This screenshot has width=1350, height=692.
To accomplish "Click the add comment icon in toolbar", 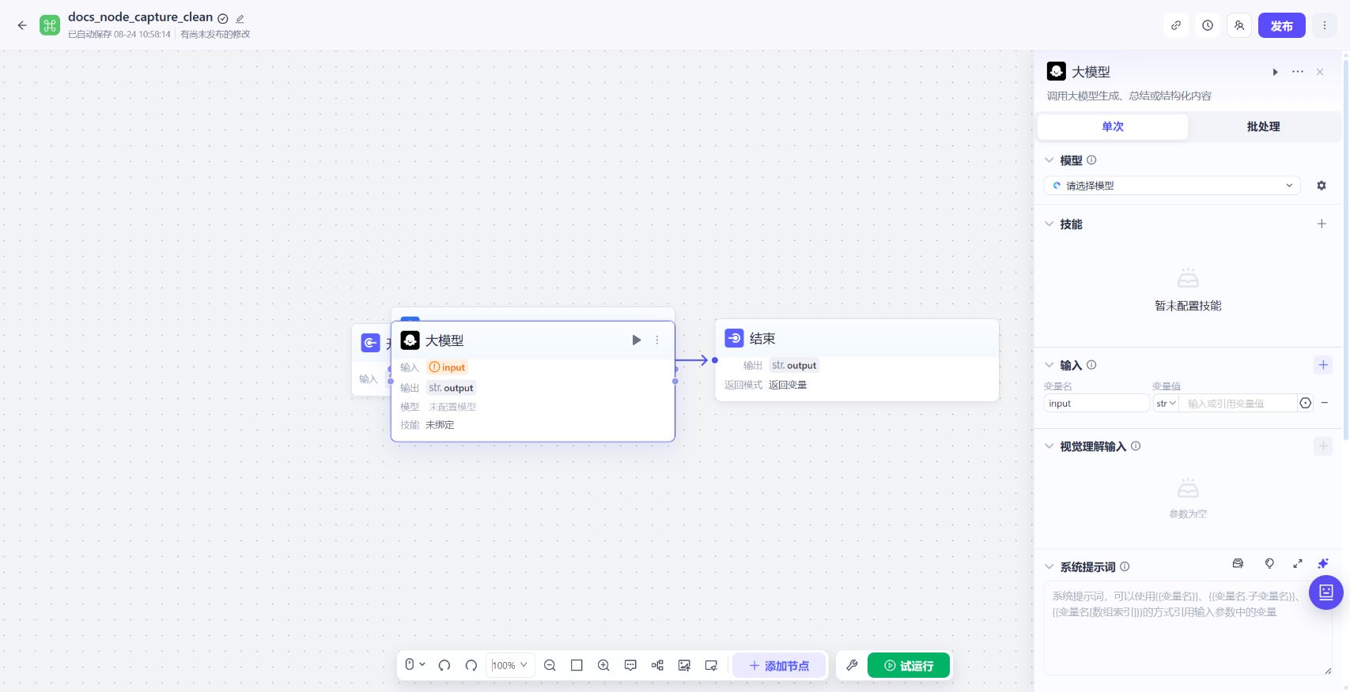I will [630, 665].
